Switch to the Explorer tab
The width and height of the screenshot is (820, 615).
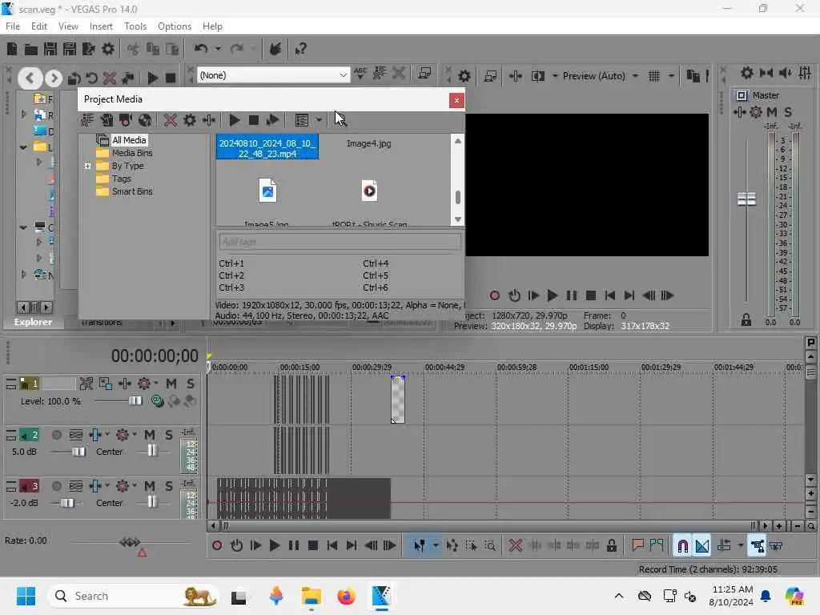[33, 322]
